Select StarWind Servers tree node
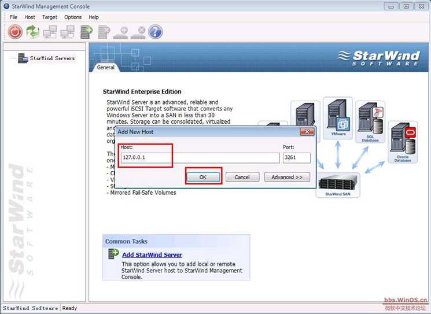 pyautogui.click(x=52, y=58)
